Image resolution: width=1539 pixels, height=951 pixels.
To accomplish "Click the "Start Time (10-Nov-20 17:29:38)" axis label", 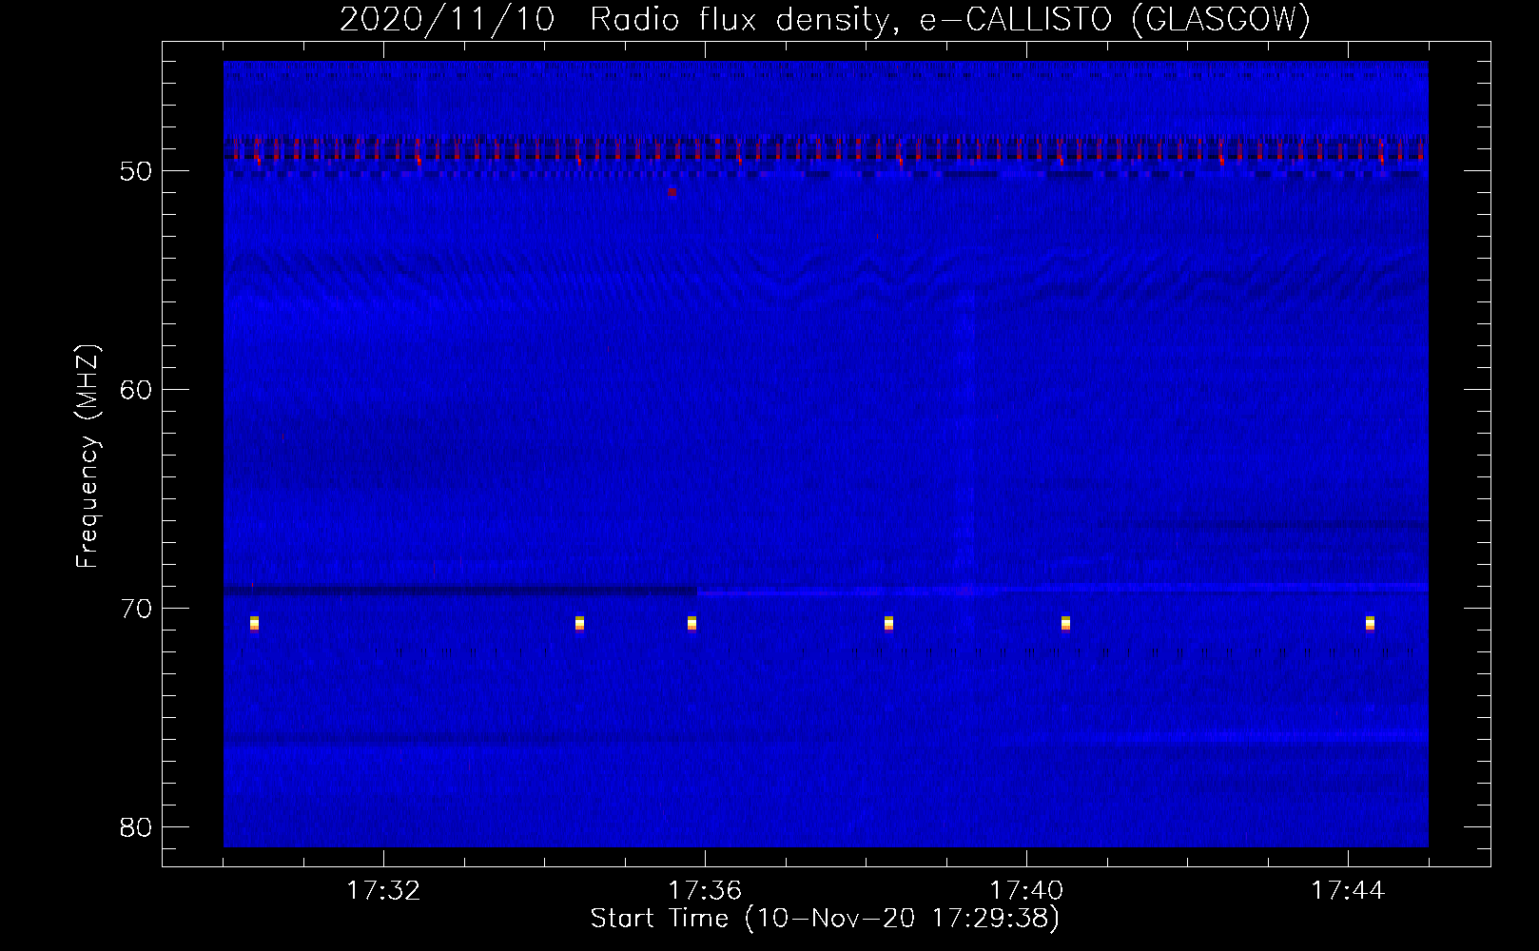I will 825,919.
